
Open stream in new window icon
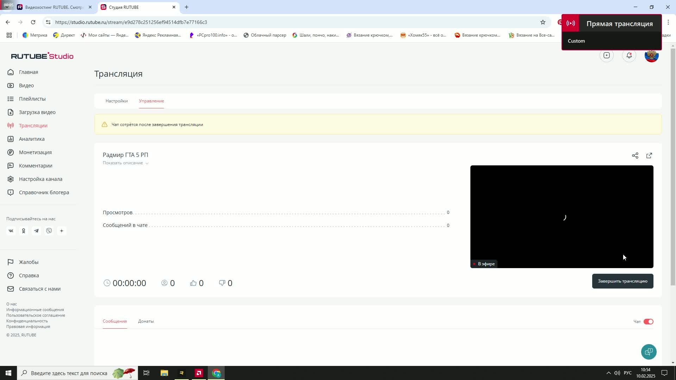click(649, 156)
